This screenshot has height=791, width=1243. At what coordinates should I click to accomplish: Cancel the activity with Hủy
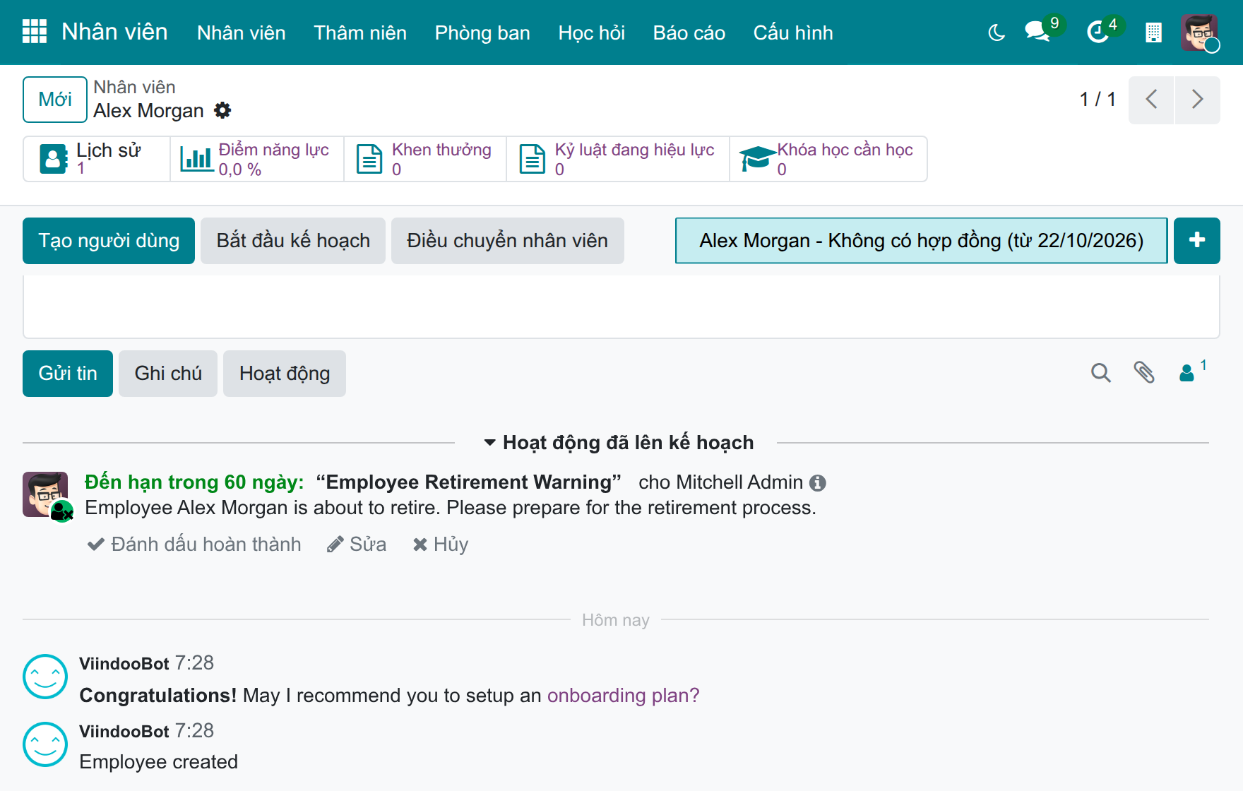point(441,545)
